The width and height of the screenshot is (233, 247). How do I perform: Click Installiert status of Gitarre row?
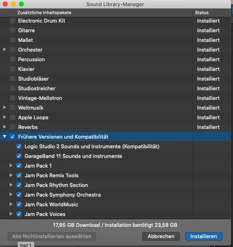pos(208,30)
